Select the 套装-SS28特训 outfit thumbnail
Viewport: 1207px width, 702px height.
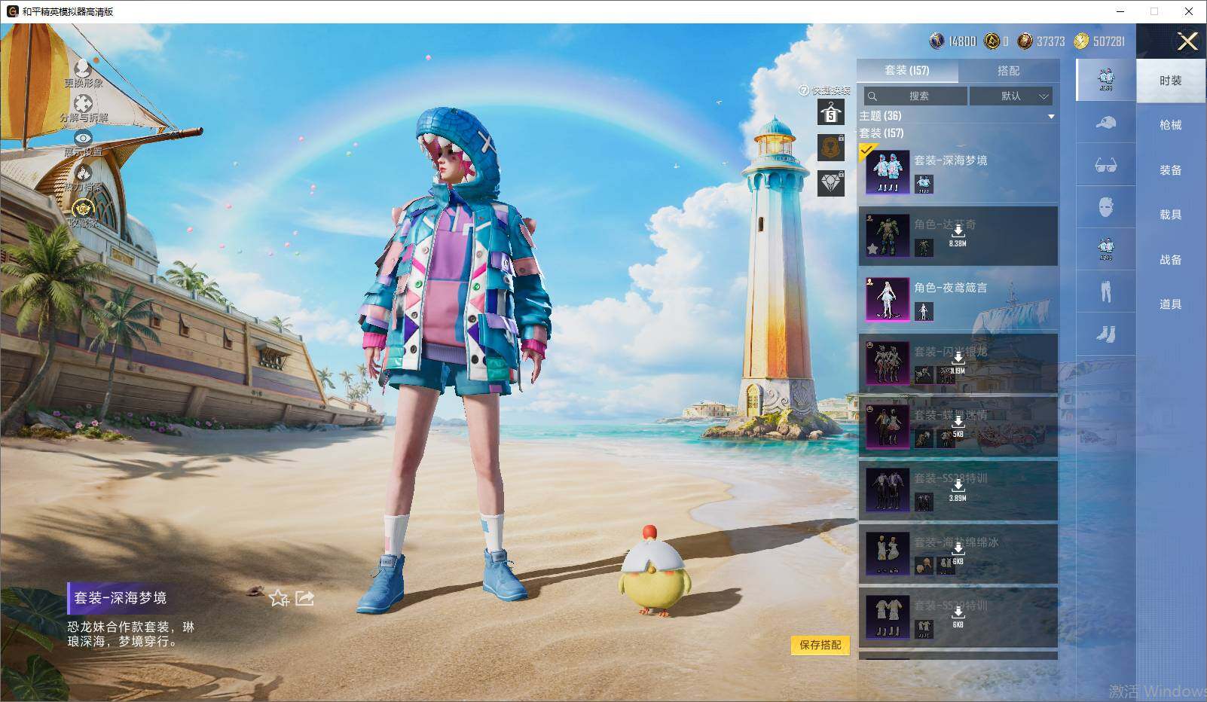pos(888,490)
